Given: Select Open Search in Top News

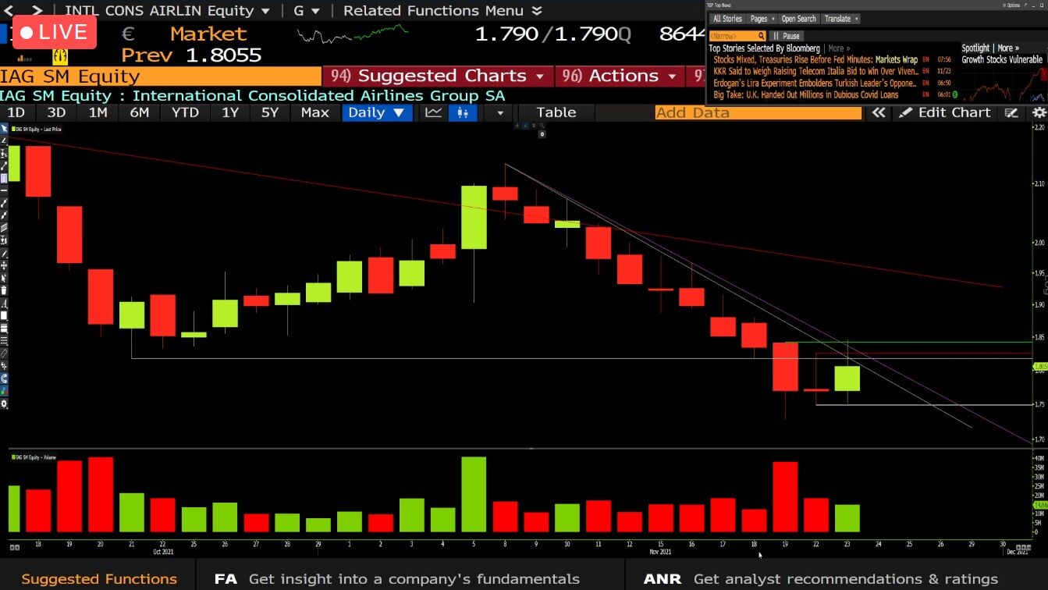Looking at the screenshot, I should pos(798,19).
